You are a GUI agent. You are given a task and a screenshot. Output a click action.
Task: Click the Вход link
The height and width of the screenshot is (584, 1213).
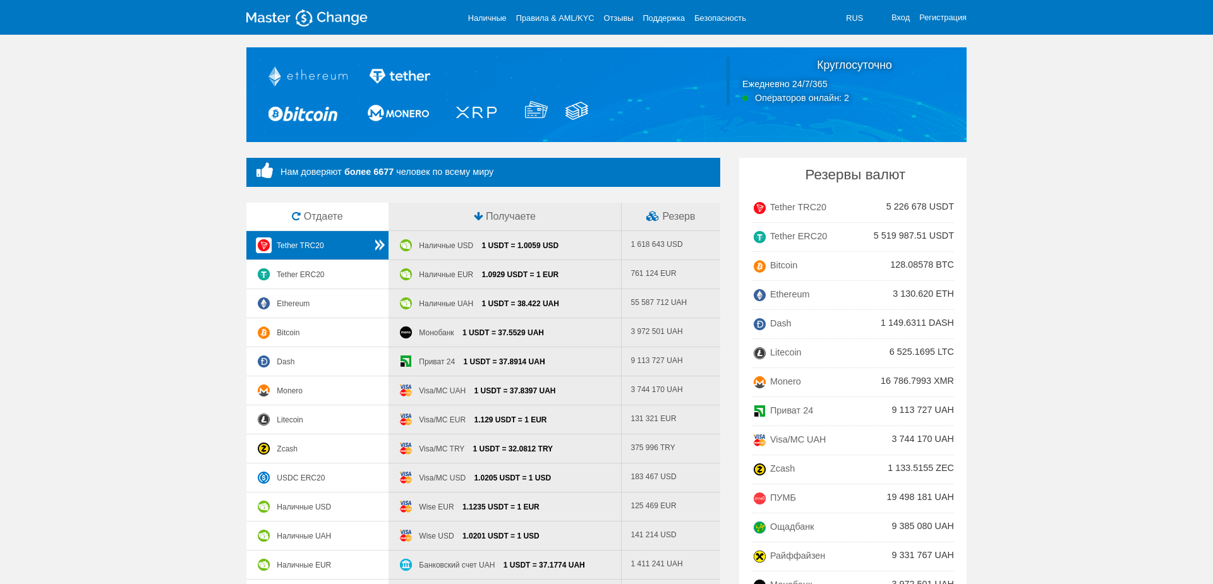[900, 17]
